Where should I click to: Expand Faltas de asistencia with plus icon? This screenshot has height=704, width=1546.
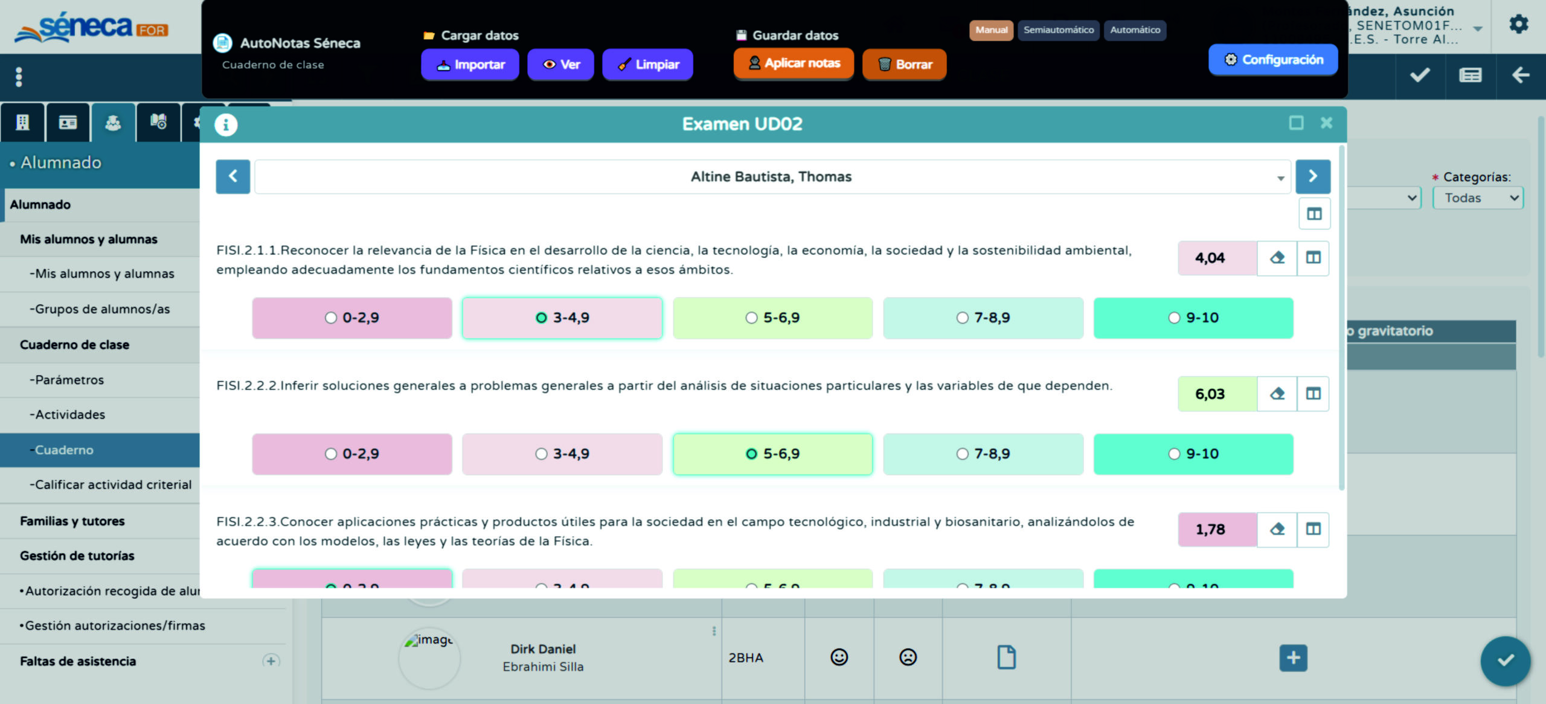point(271,661)
